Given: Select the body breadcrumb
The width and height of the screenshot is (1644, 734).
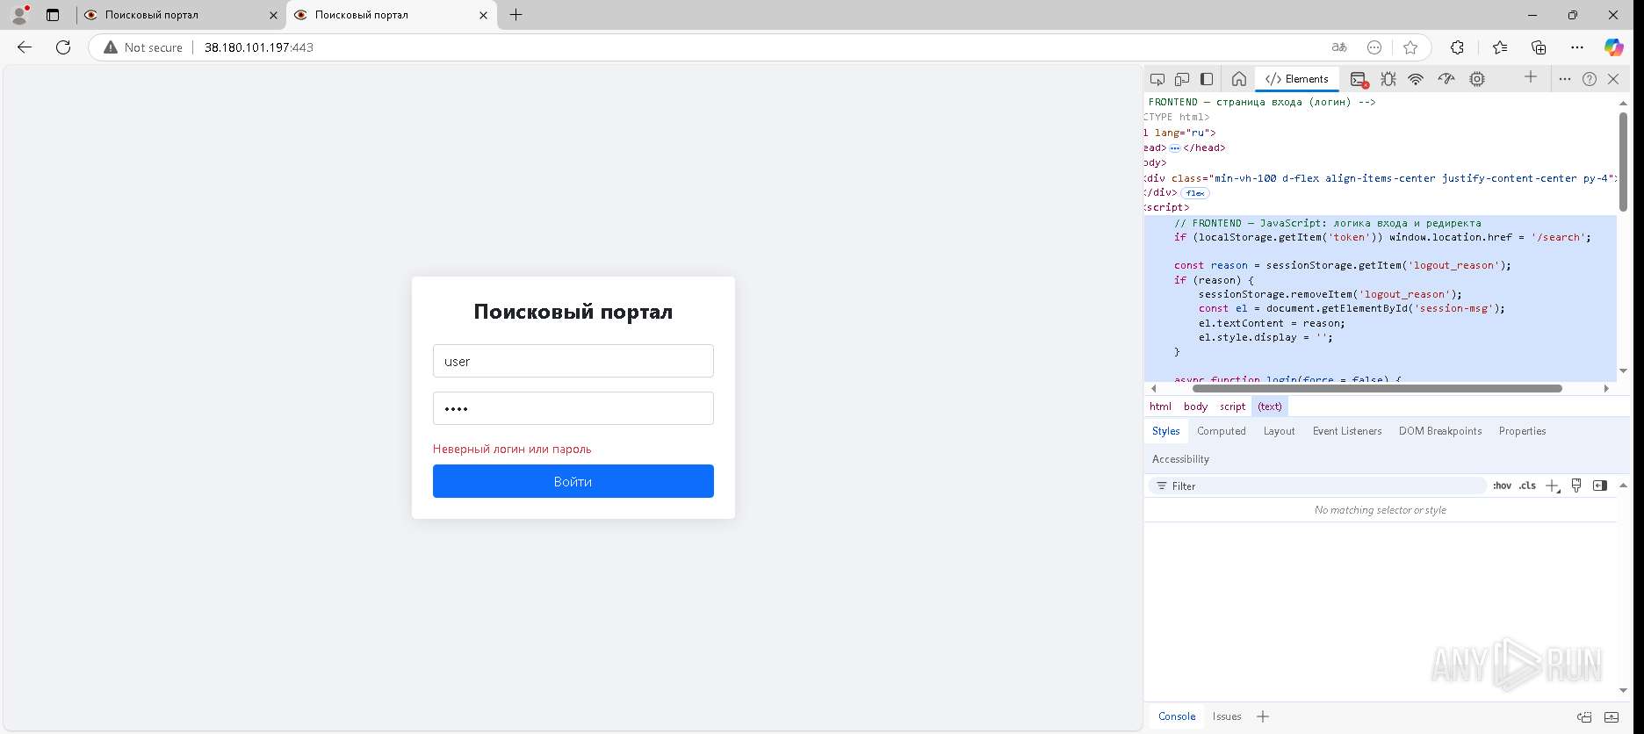Looking at the screenshot, I should point(1195,407).
